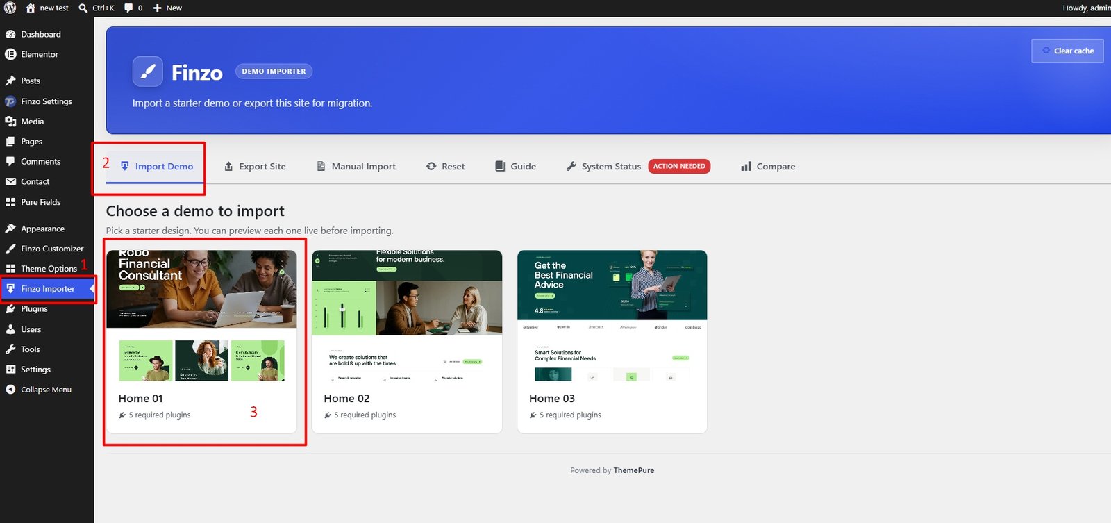Click the Appearance paintbrush icon
This screenshot has height=523, width=1111.
pos(10,229)
